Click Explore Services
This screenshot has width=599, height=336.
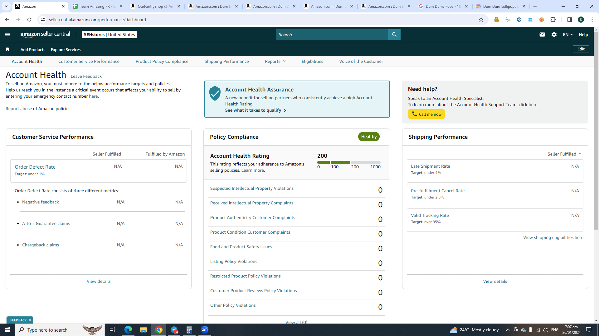(x=66, y=49)
